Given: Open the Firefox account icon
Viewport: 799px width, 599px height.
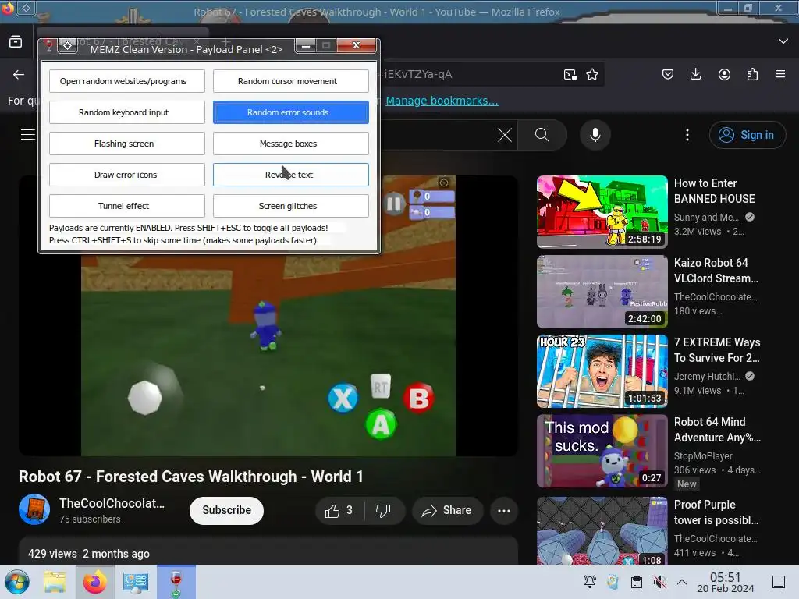Looking at the screenshot, I should (x=724, y=74).
